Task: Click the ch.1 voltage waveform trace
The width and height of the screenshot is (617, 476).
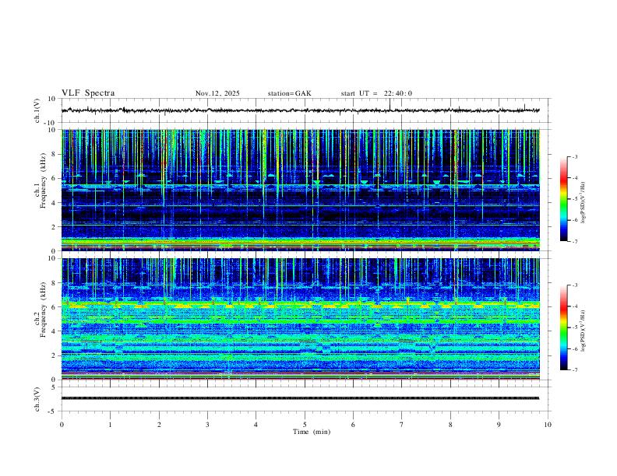Action: coord(300,110)
